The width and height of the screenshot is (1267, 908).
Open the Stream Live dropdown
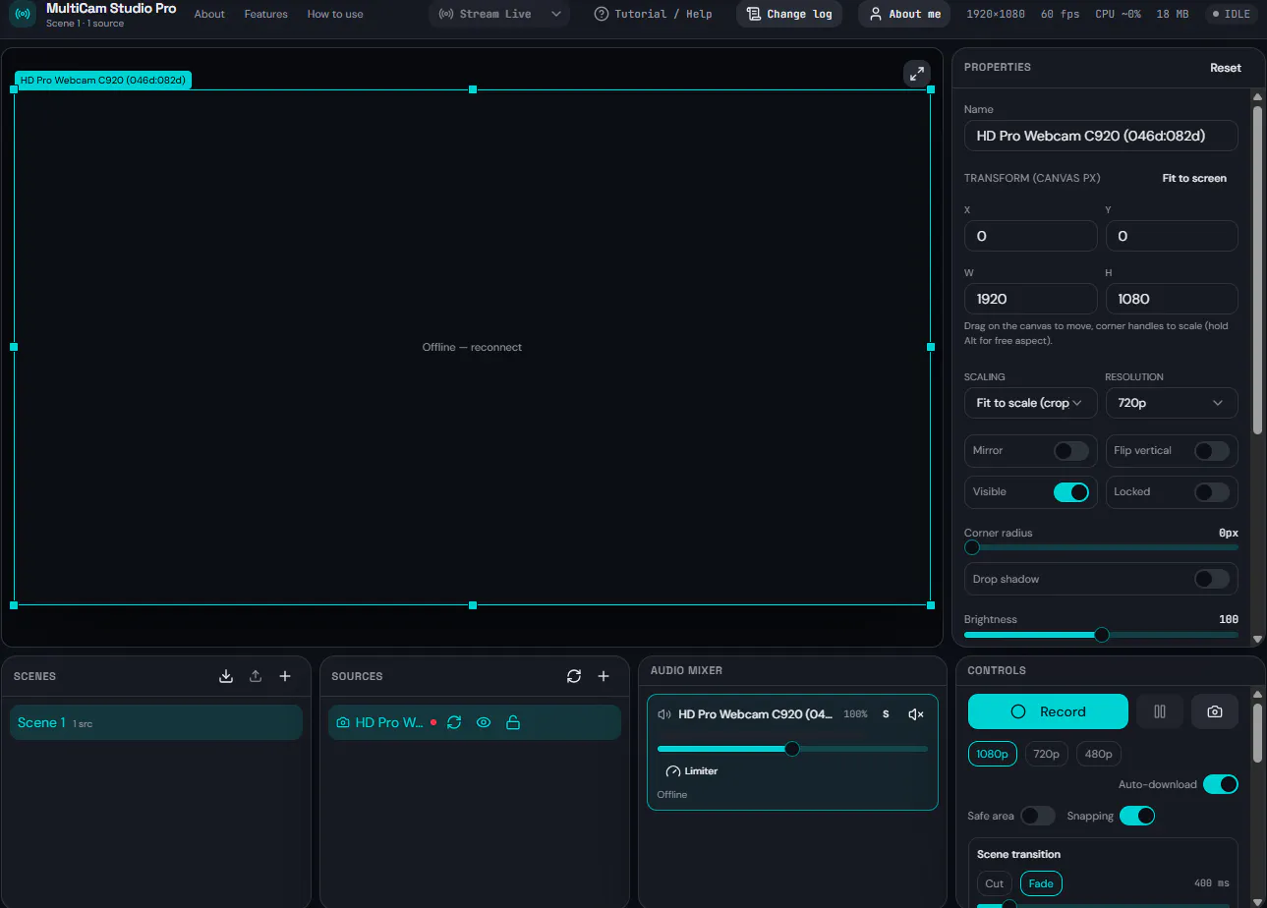499,14
